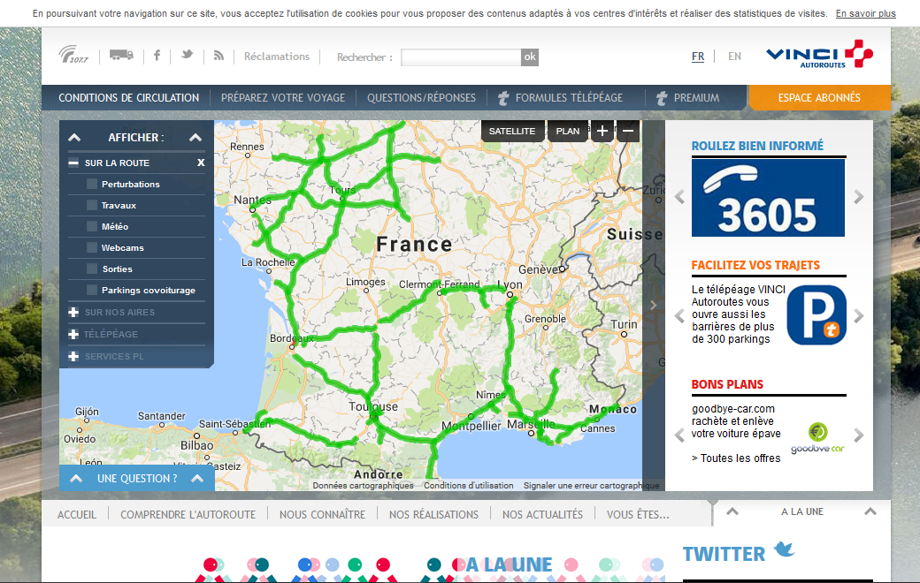The height and width of the screenshot is (583, 920).
Task: Show next Bons plans slide
Action: (x=858, y=435)
